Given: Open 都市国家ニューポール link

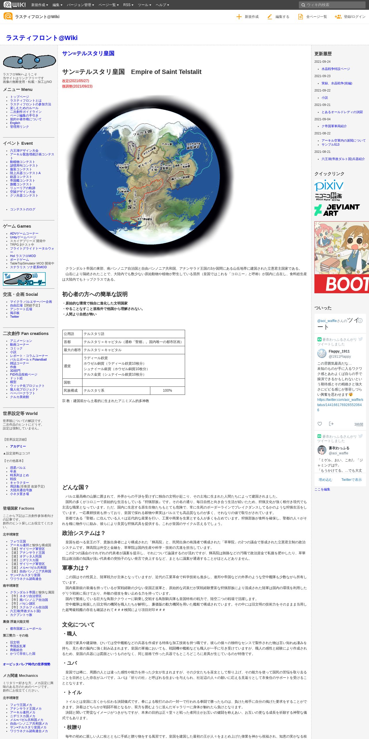Looking at the screenshot, I should pyautogui.click(x=26, y=628).
